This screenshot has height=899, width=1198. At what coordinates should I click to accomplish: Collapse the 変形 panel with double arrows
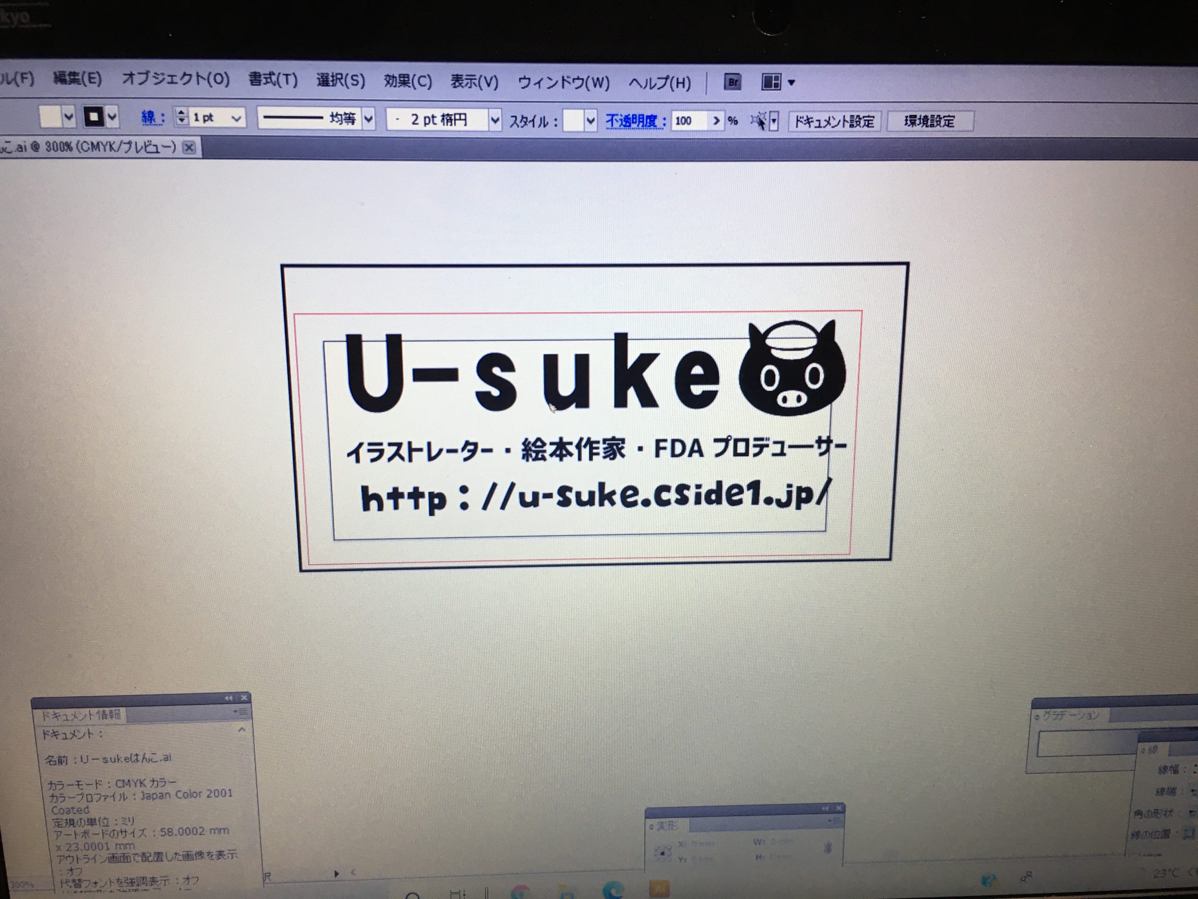coord(825,809)
